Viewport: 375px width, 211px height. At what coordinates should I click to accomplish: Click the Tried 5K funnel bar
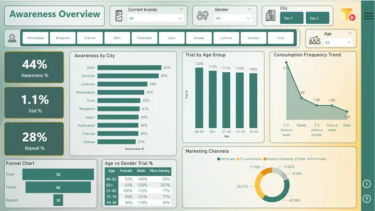point(58,175)
